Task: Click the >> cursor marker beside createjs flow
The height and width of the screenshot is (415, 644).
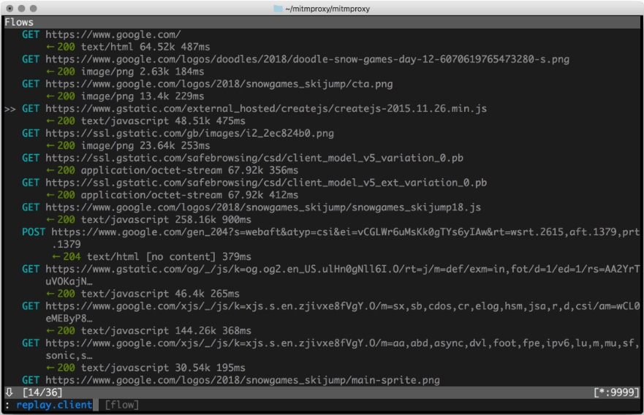Action: [x=10, y=109]
